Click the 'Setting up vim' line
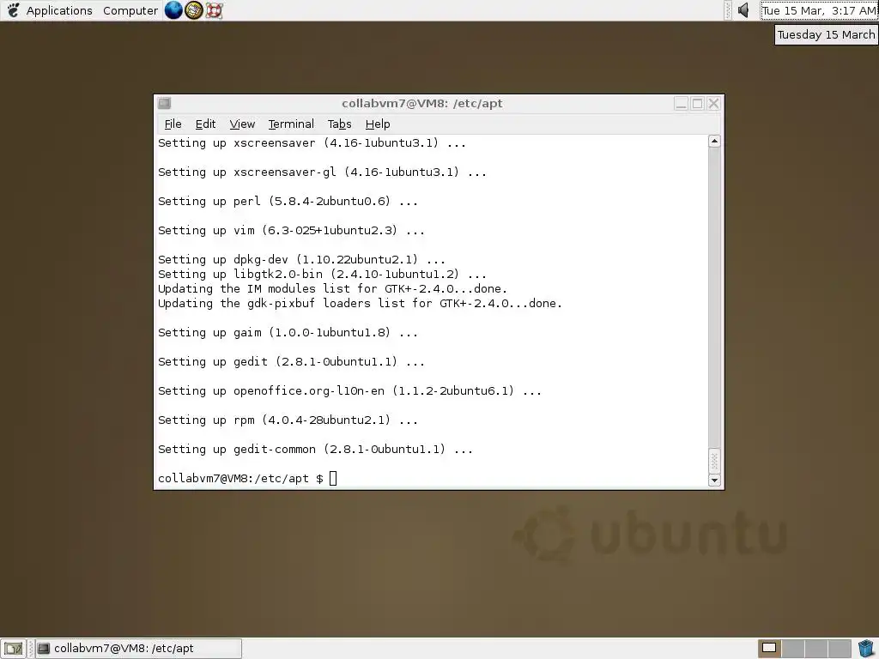Viewport: 879px width, 659px height. pyautogui.click(x=291, y=230)
